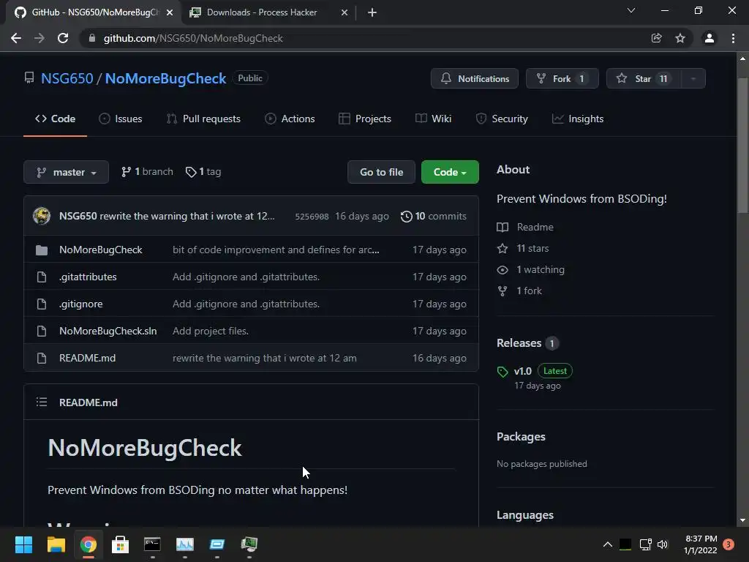Open the Pull requests tab

(203, 119)
